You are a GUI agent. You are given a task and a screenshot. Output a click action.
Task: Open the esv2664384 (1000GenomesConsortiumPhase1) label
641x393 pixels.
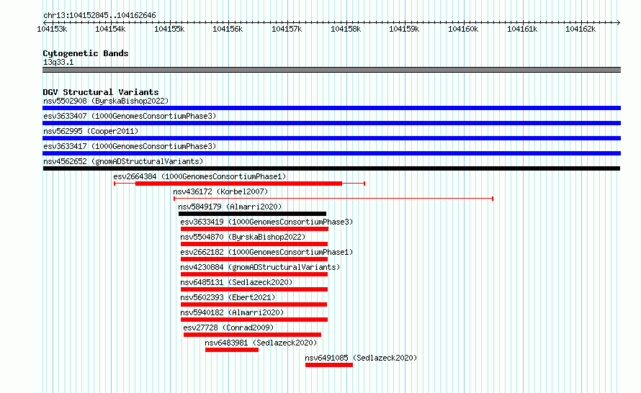coord(200,176)
